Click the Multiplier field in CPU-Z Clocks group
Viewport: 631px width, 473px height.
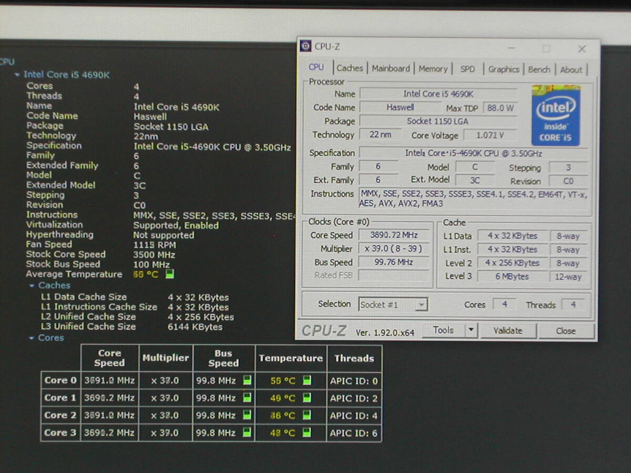coord(393,249)
